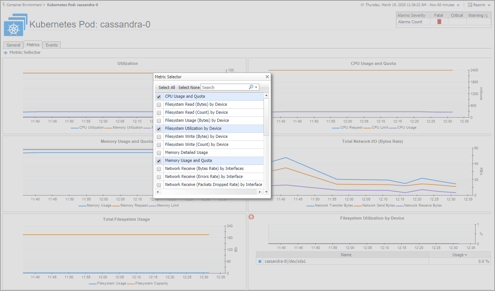
Task: Click Select None in Metric Selector
Action: coord(189,87)
